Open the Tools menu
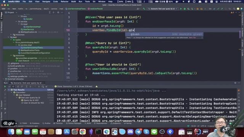The width and height of the screenshot is (244, 137). pyautogui.click(x=87, y=2)
